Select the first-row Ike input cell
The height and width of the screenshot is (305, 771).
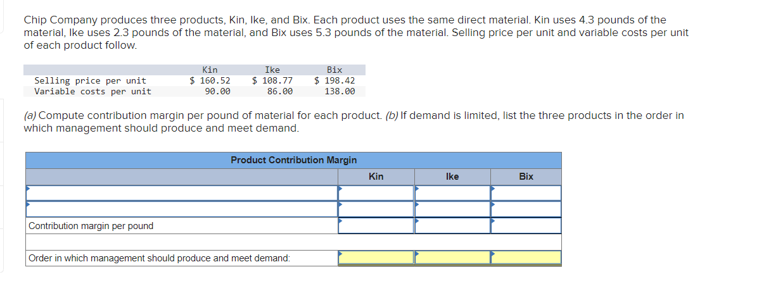click(452, 193)
